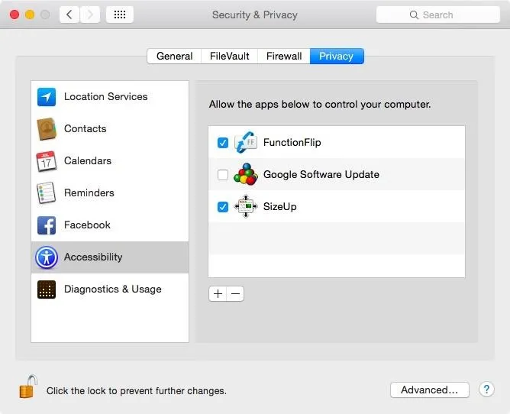Click the 'Allow the apps below' description text

[320, 104]
